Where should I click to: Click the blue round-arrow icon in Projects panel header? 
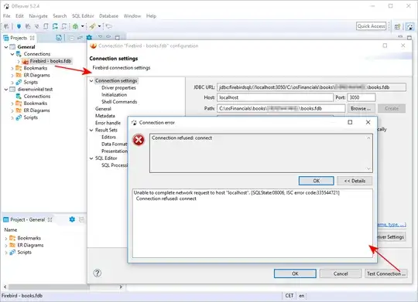pos(59,38)
